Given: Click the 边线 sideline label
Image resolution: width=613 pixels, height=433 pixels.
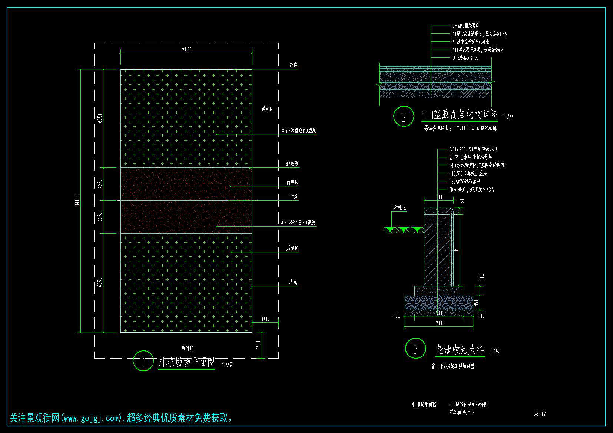Looking at the screenshot, I should coord(293,282).
